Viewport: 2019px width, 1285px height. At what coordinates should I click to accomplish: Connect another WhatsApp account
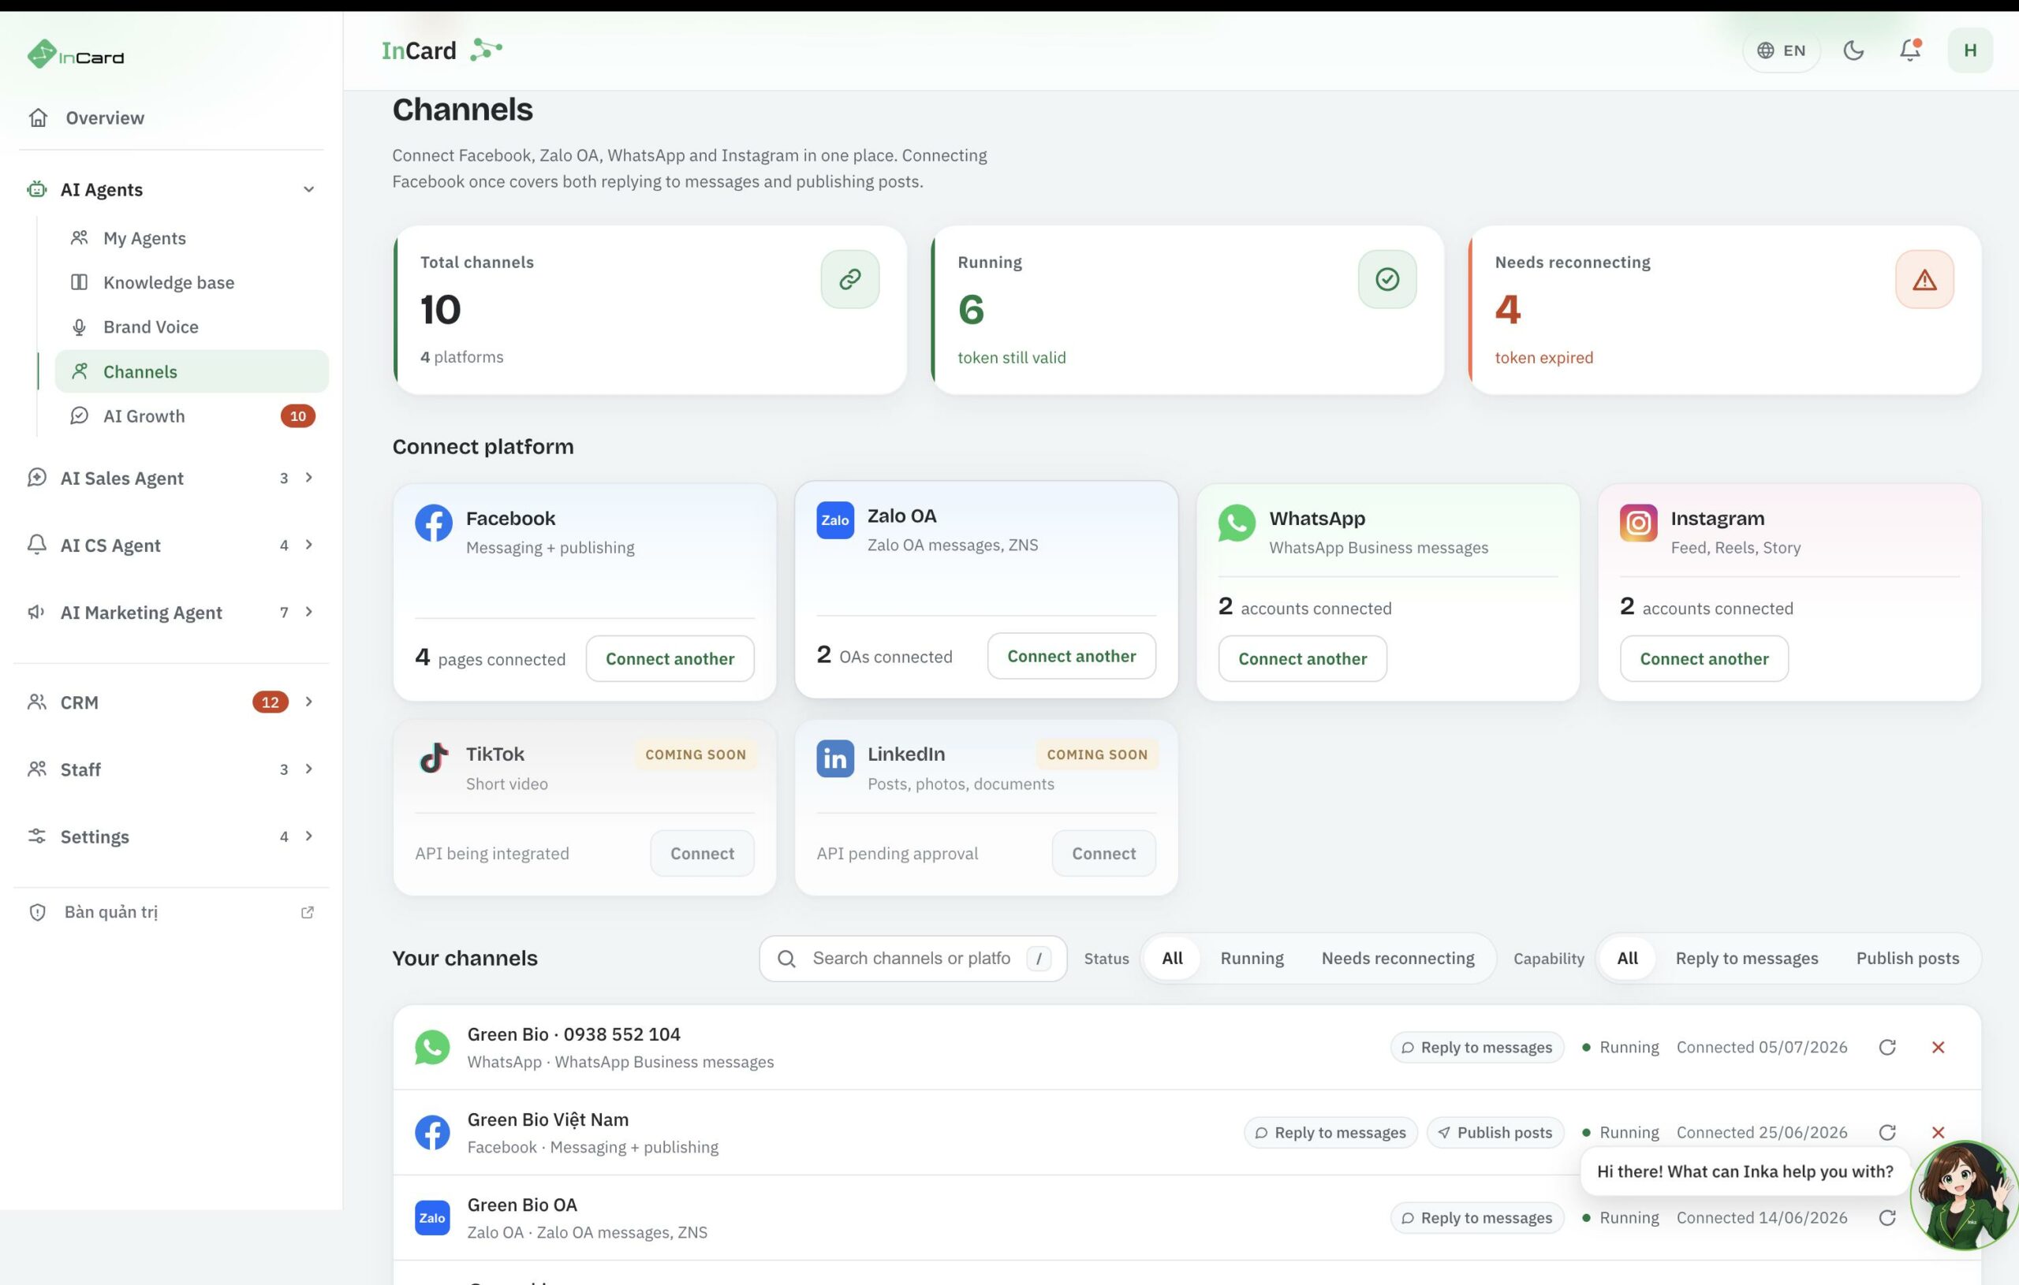point(1302,659)
